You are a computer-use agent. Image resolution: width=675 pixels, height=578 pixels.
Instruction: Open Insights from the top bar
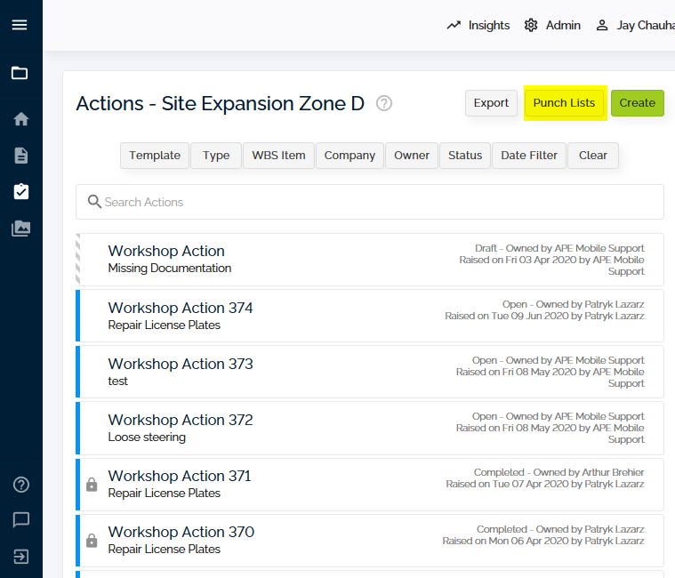(478, 25)
